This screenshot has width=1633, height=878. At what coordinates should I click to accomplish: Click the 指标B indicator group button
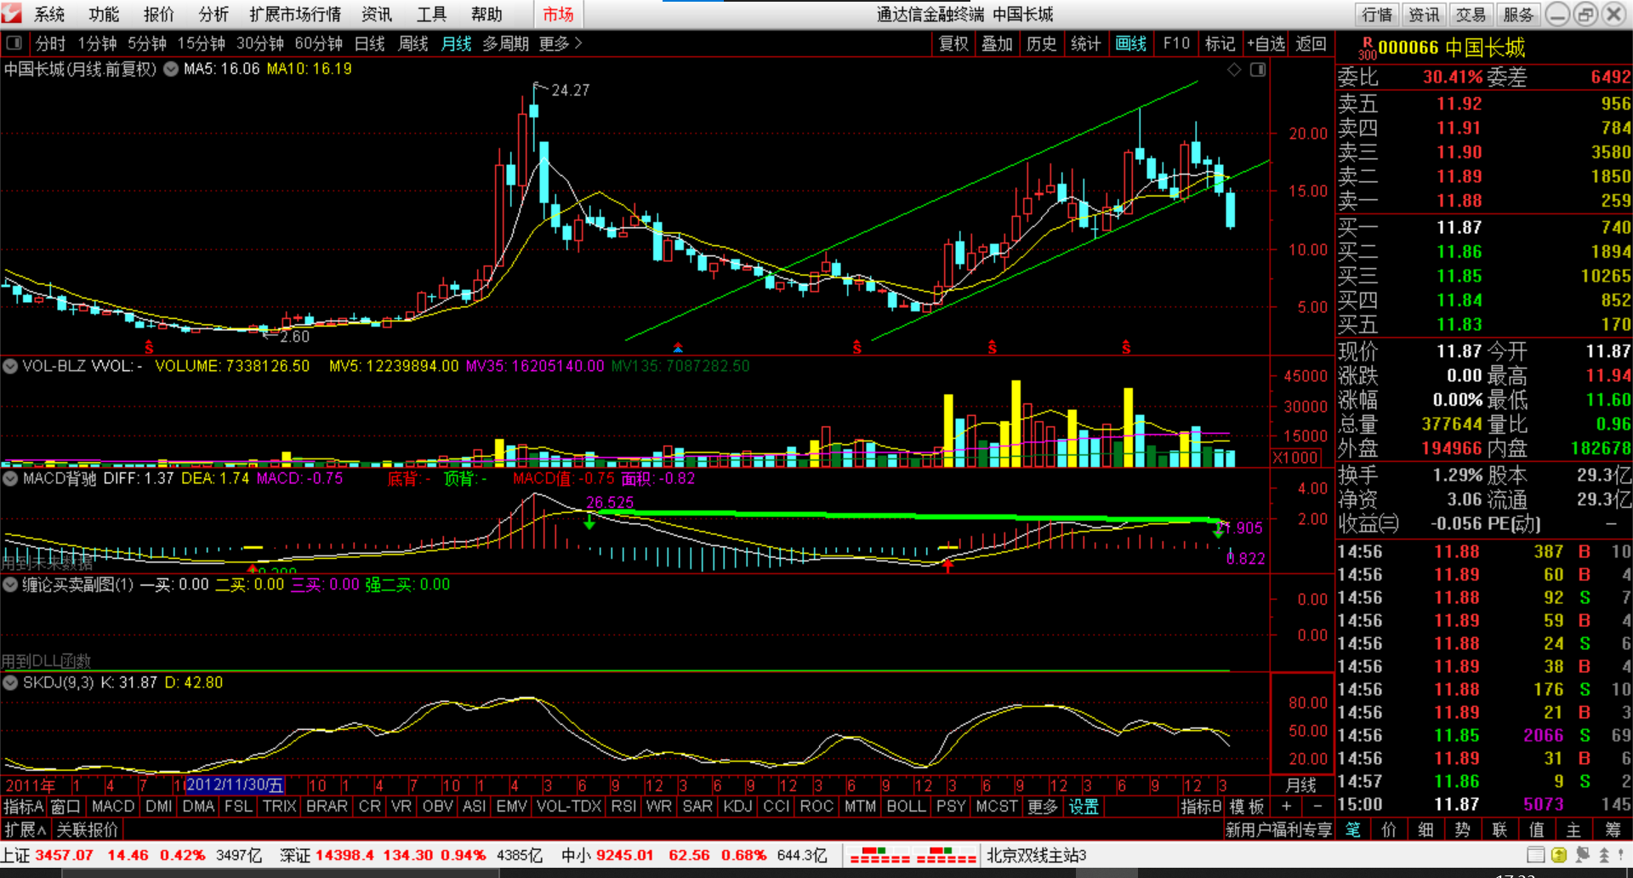[1201, 806]
